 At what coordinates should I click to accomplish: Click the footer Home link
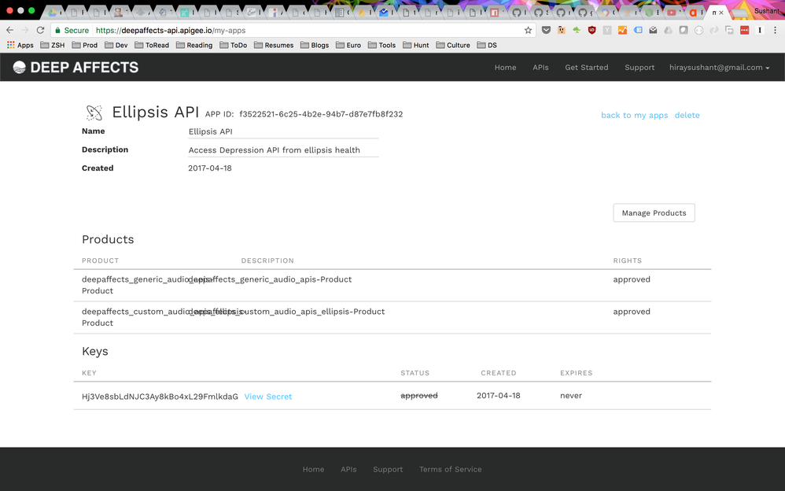(313, 470)
